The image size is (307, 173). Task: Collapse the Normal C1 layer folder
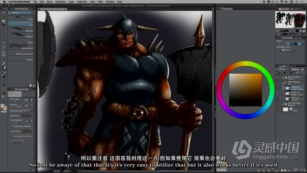pos(283,83)
